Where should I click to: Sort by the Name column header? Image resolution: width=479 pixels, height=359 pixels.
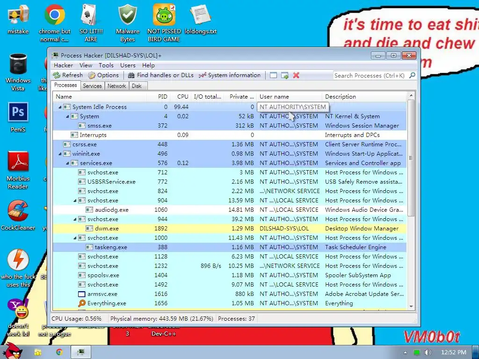point(100,97)
